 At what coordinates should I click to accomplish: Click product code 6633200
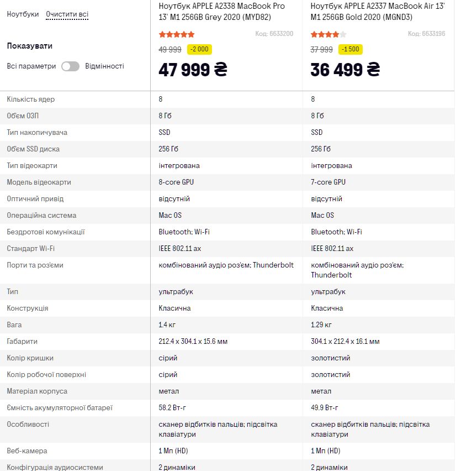coord(274,34)
